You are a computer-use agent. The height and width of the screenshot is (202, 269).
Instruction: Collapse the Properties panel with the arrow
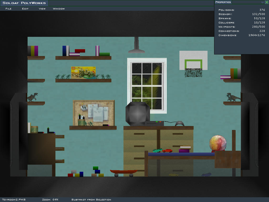(x=262, y=2)
